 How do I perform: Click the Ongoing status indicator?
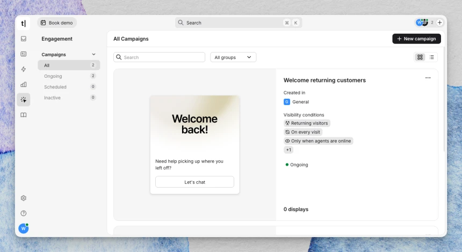tap(297, 165)
